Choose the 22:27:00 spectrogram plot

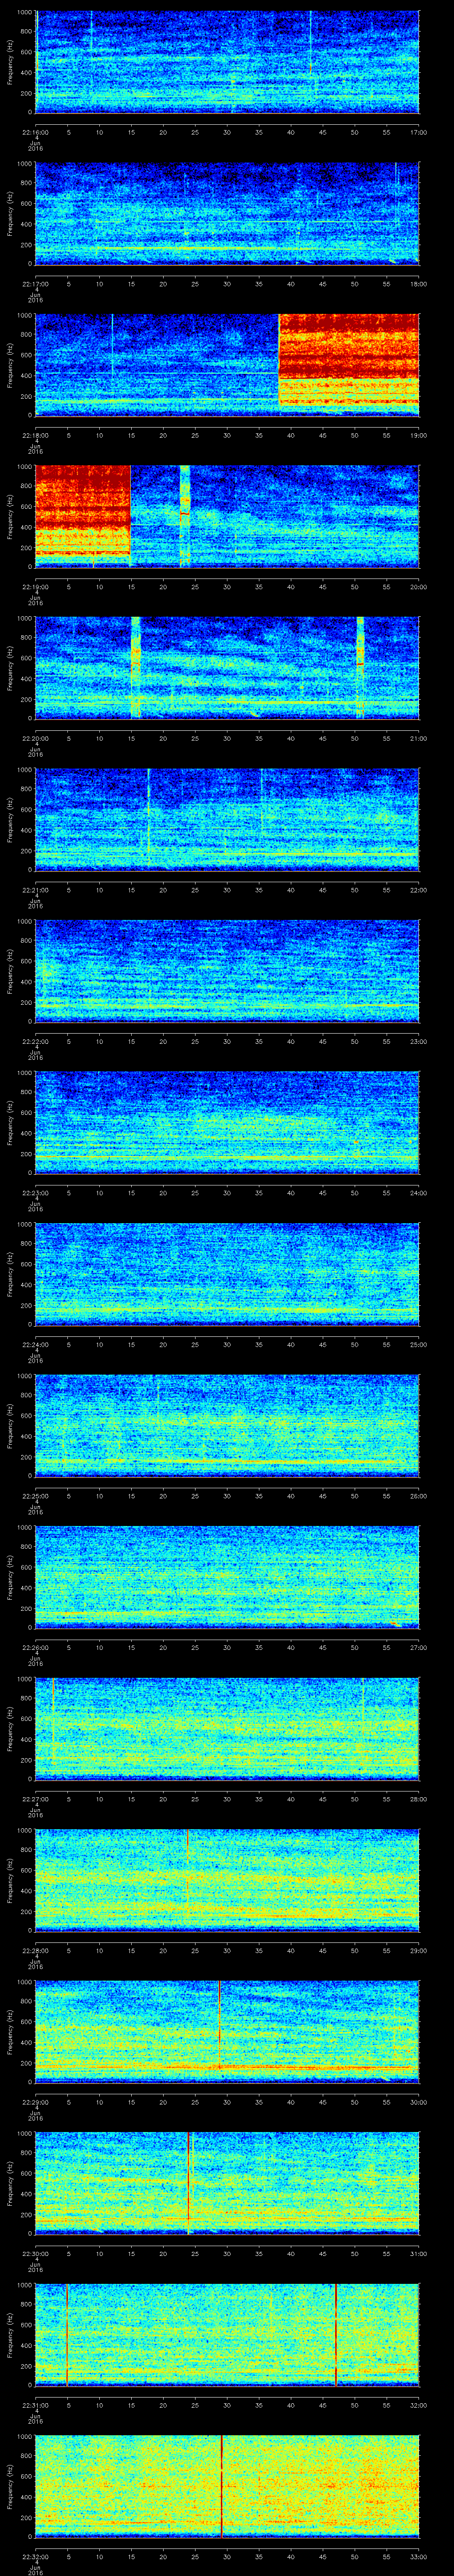[x=227, y=1728]
